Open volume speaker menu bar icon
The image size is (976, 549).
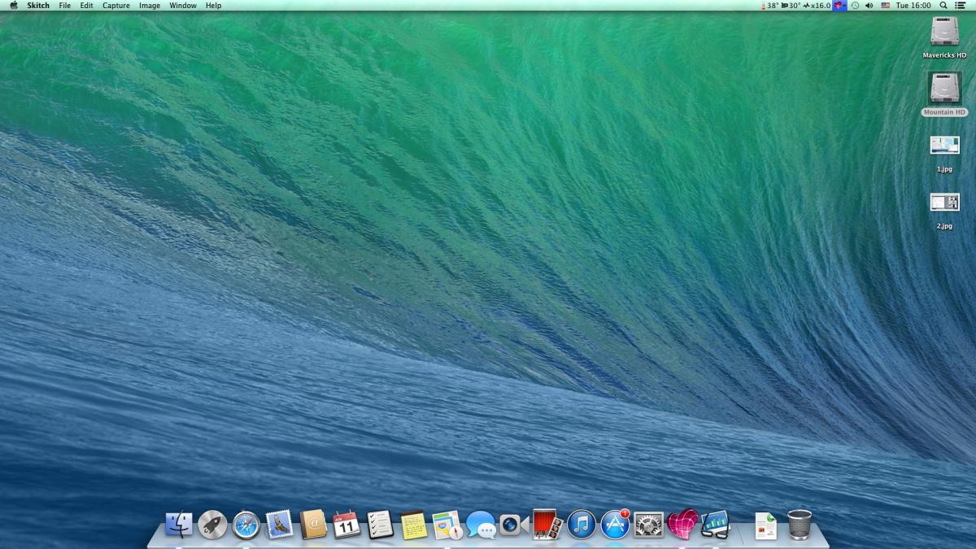coord(869,6)
